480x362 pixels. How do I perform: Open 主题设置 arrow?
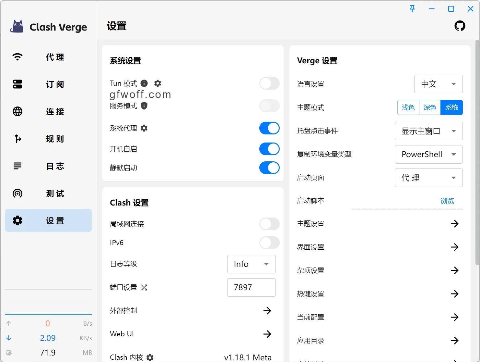[x=455, y=224]
